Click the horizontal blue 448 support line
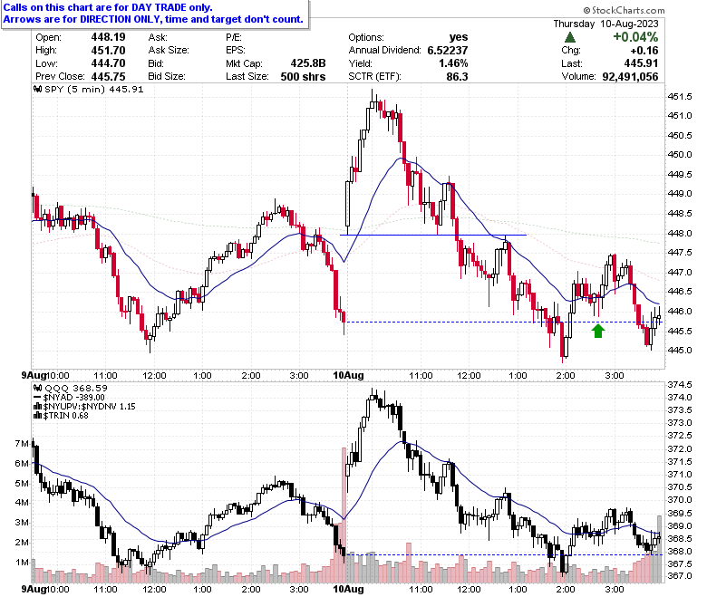Screen dimensions: 707x597 tap(433, 235)
